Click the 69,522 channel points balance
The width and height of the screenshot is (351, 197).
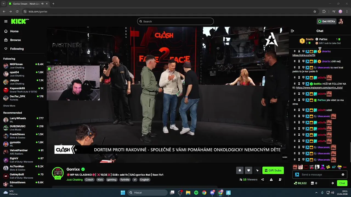coord(300,183)
